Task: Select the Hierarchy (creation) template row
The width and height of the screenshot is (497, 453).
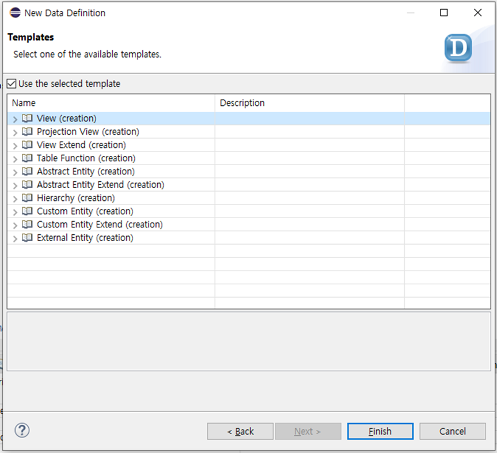Action: tap(75, 198)
